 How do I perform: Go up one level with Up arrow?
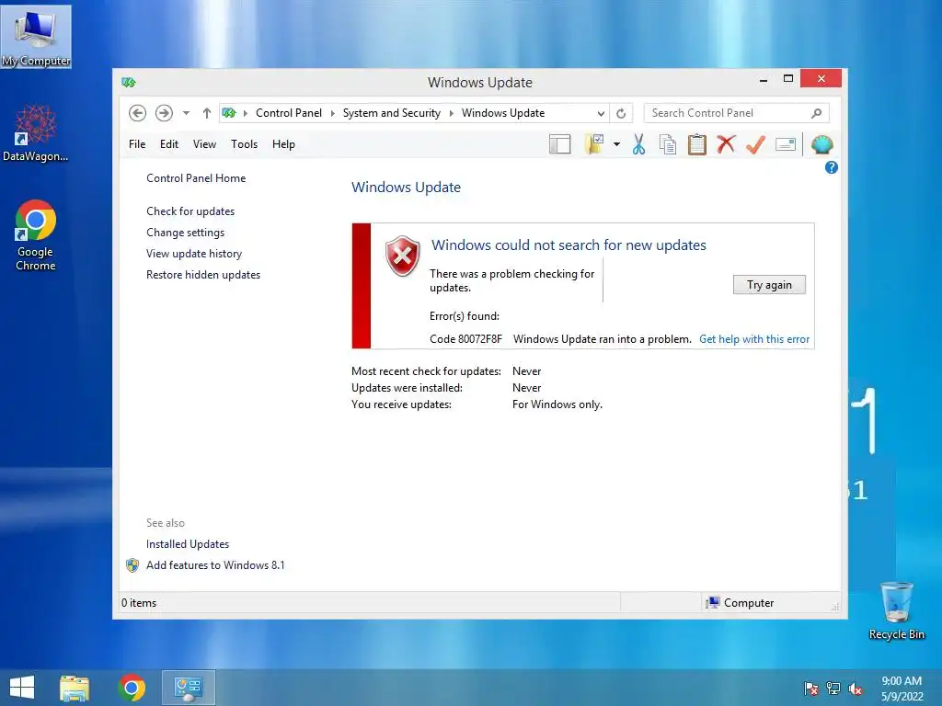pos(207,113)
